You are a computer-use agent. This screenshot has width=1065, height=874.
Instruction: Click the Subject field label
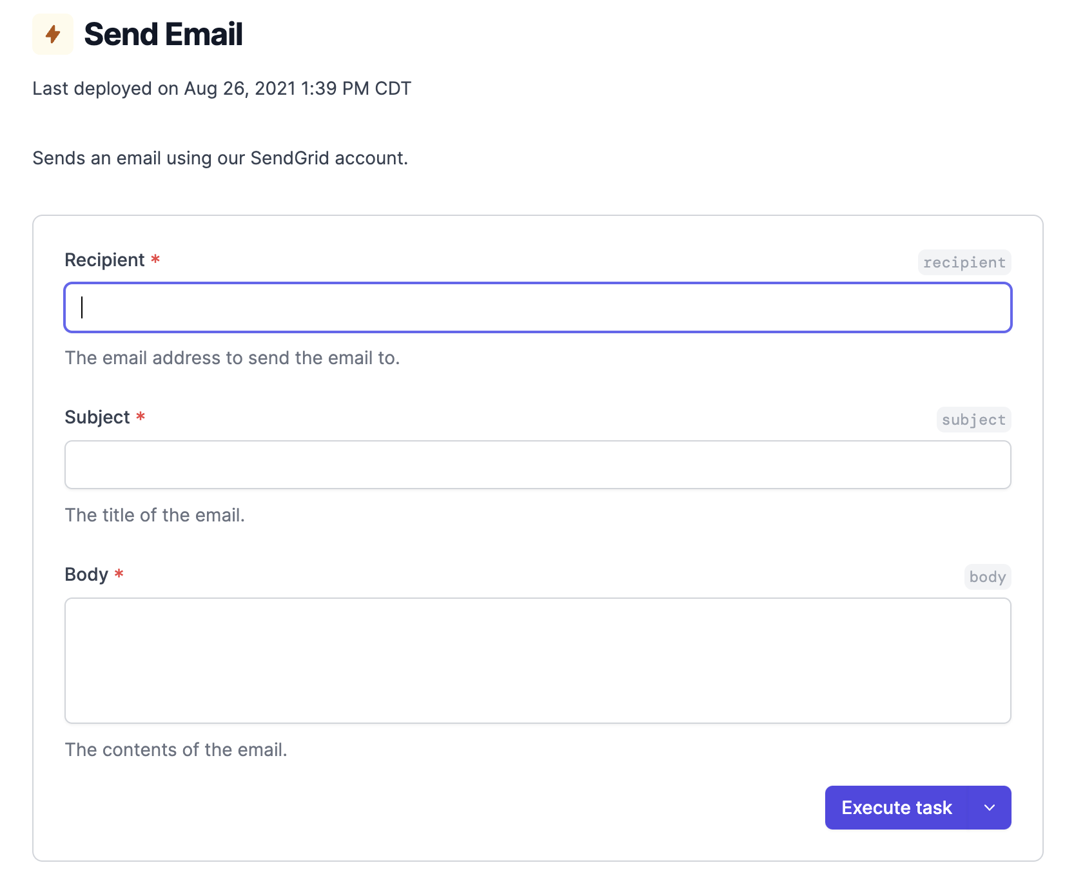pyautogui.click(x=97, y=417)
